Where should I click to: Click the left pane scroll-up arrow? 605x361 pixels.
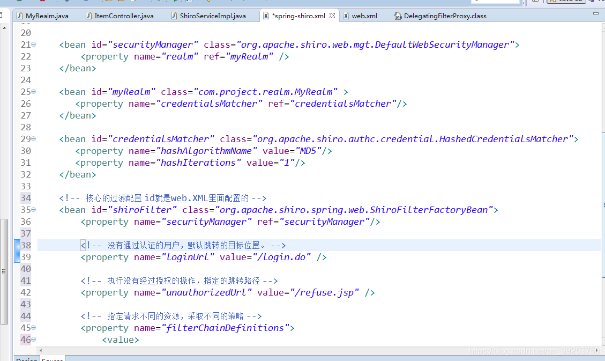4,28
